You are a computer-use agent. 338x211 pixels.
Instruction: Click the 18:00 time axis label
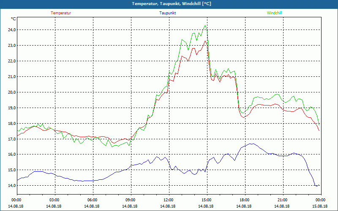245,200
